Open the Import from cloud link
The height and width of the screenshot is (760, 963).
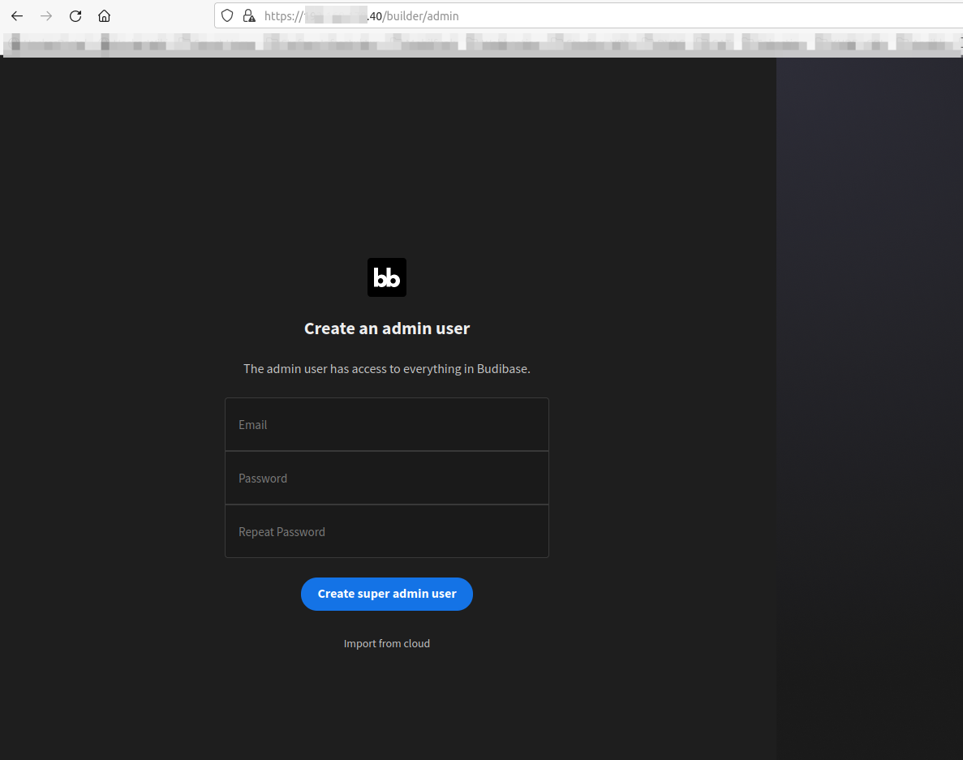coord(387,643)
